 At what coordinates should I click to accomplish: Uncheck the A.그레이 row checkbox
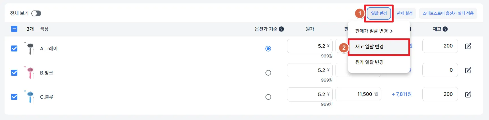point(14,49)
